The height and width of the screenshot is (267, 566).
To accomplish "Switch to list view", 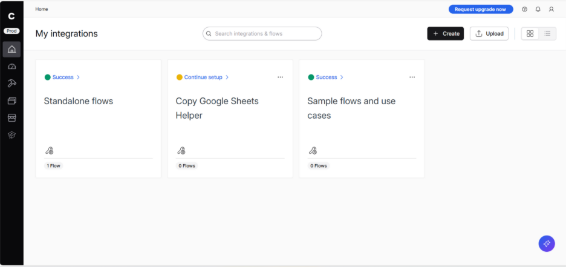I will coord(547,34).
